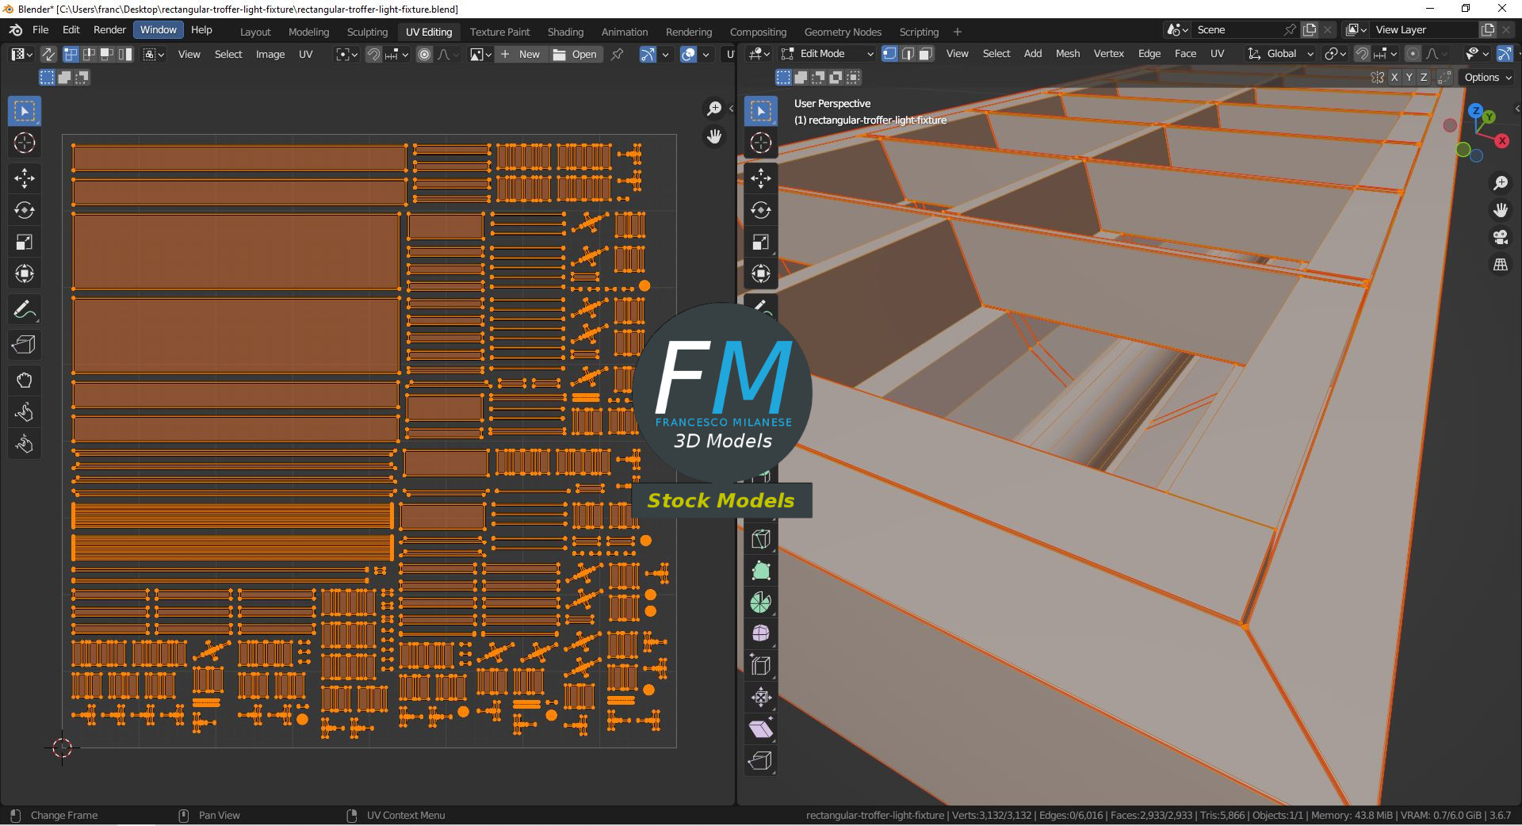The image size is (1522, 826).
Task: Switch to the Texture Paint workspace tab
Action: (499, 32)
